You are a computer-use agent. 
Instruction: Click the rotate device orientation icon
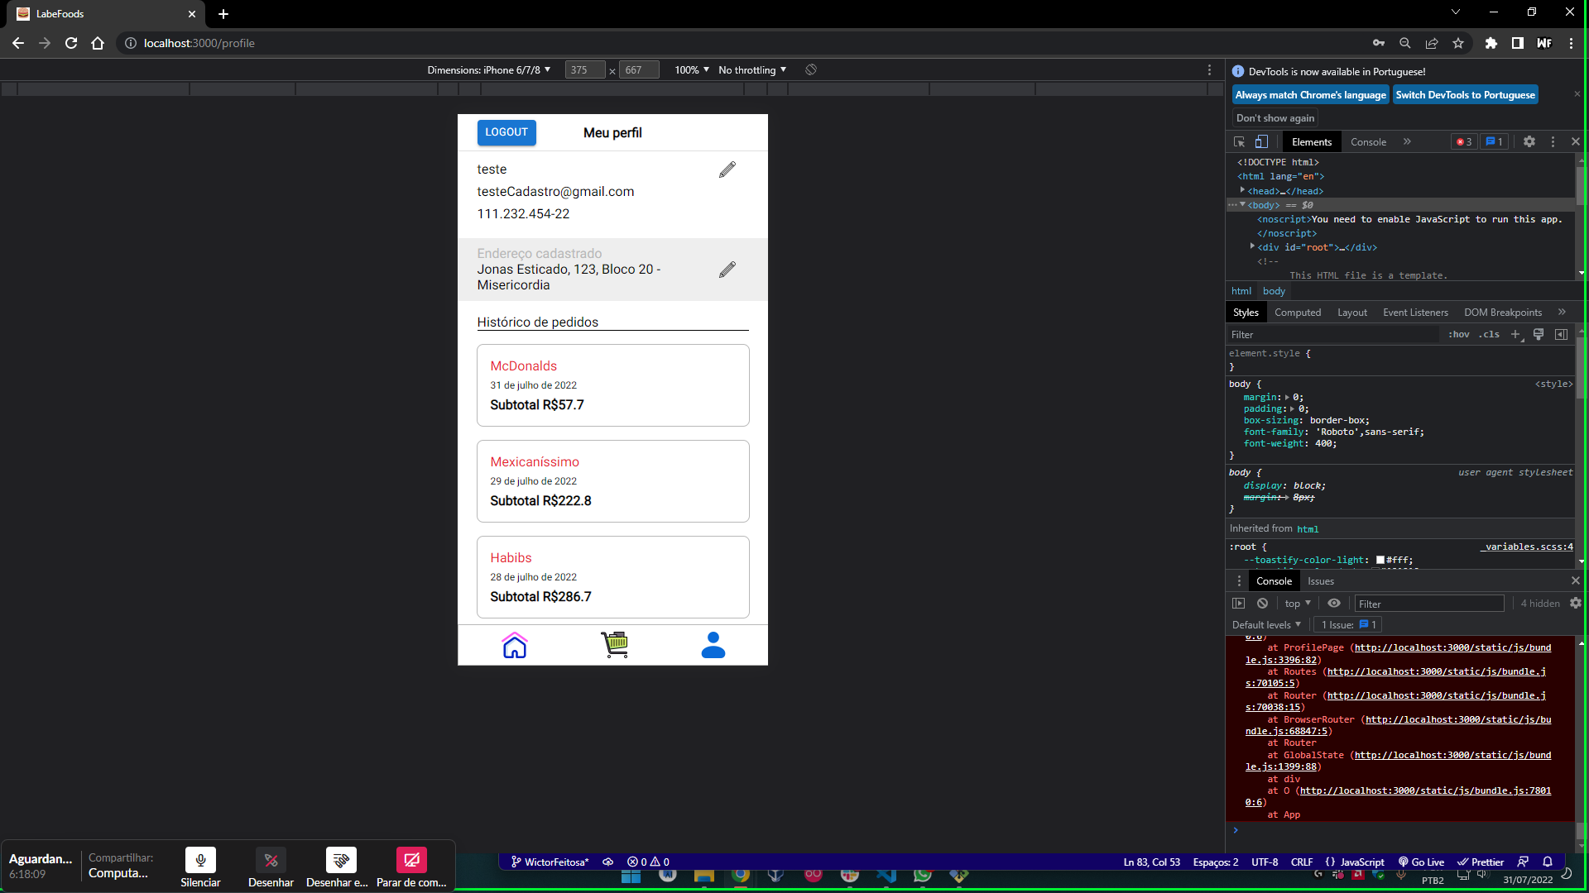[x=811, y=70]
